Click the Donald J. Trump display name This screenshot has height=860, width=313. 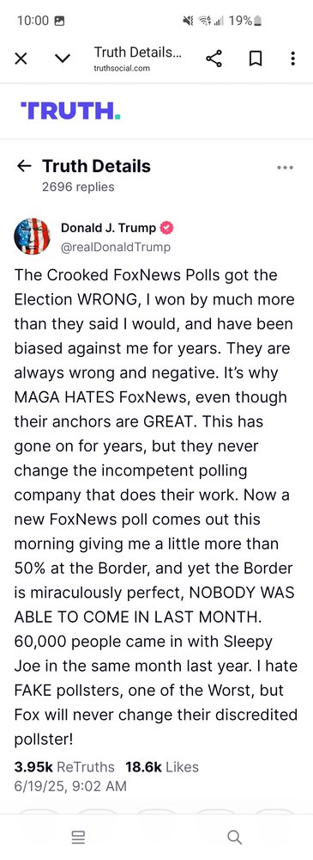pyautogui.click(x=108, y=228)
